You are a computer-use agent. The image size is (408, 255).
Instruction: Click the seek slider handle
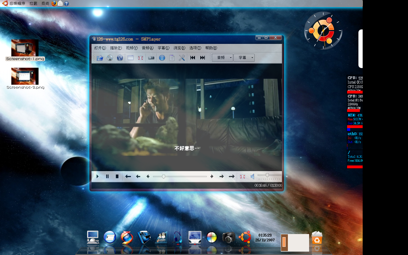(163, 177)
